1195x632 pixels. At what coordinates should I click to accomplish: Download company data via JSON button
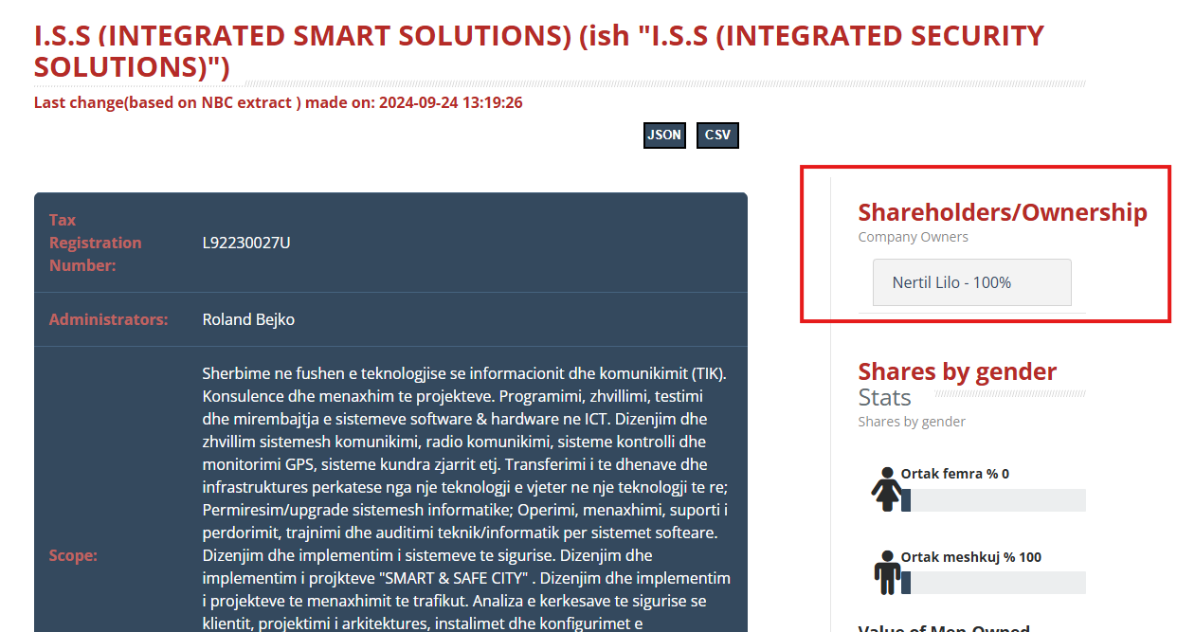664,135
